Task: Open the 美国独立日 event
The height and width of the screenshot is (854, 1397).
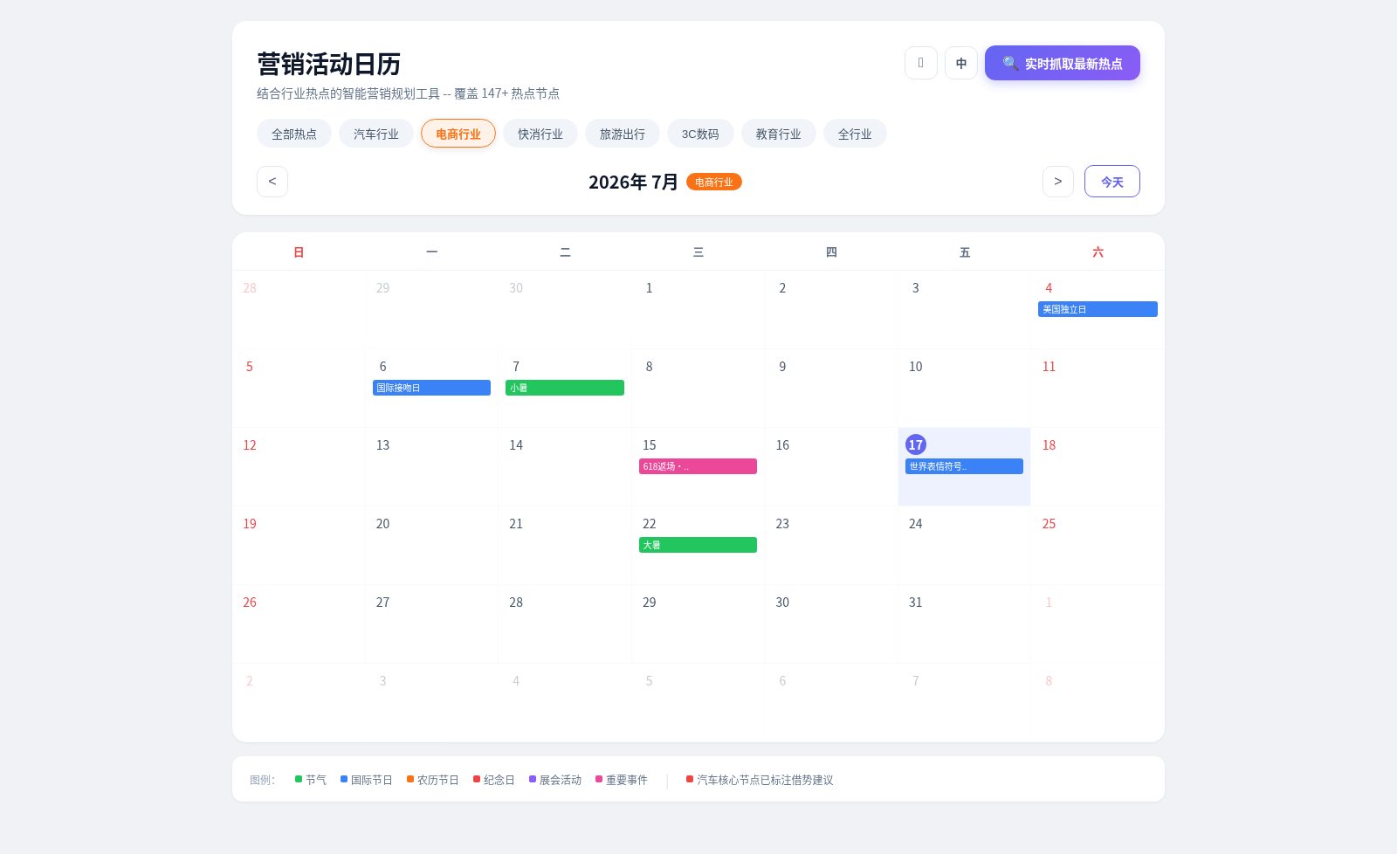Action: tap(1098, 309)
